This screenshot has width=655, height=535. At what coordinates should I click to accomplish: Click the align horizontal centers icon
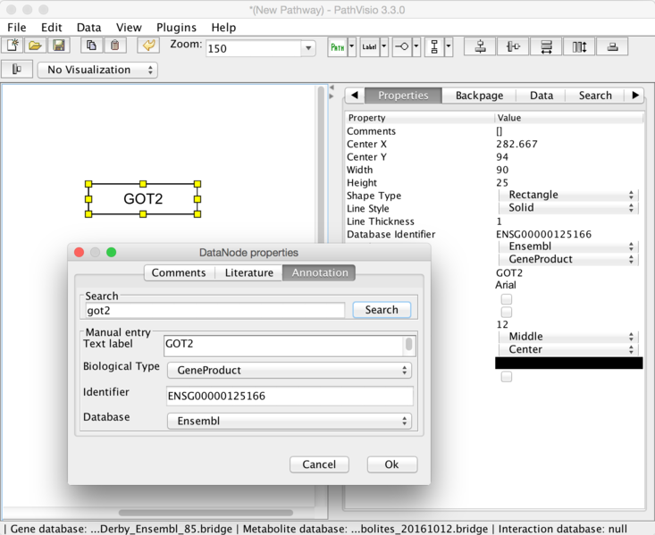pos(480,46)
